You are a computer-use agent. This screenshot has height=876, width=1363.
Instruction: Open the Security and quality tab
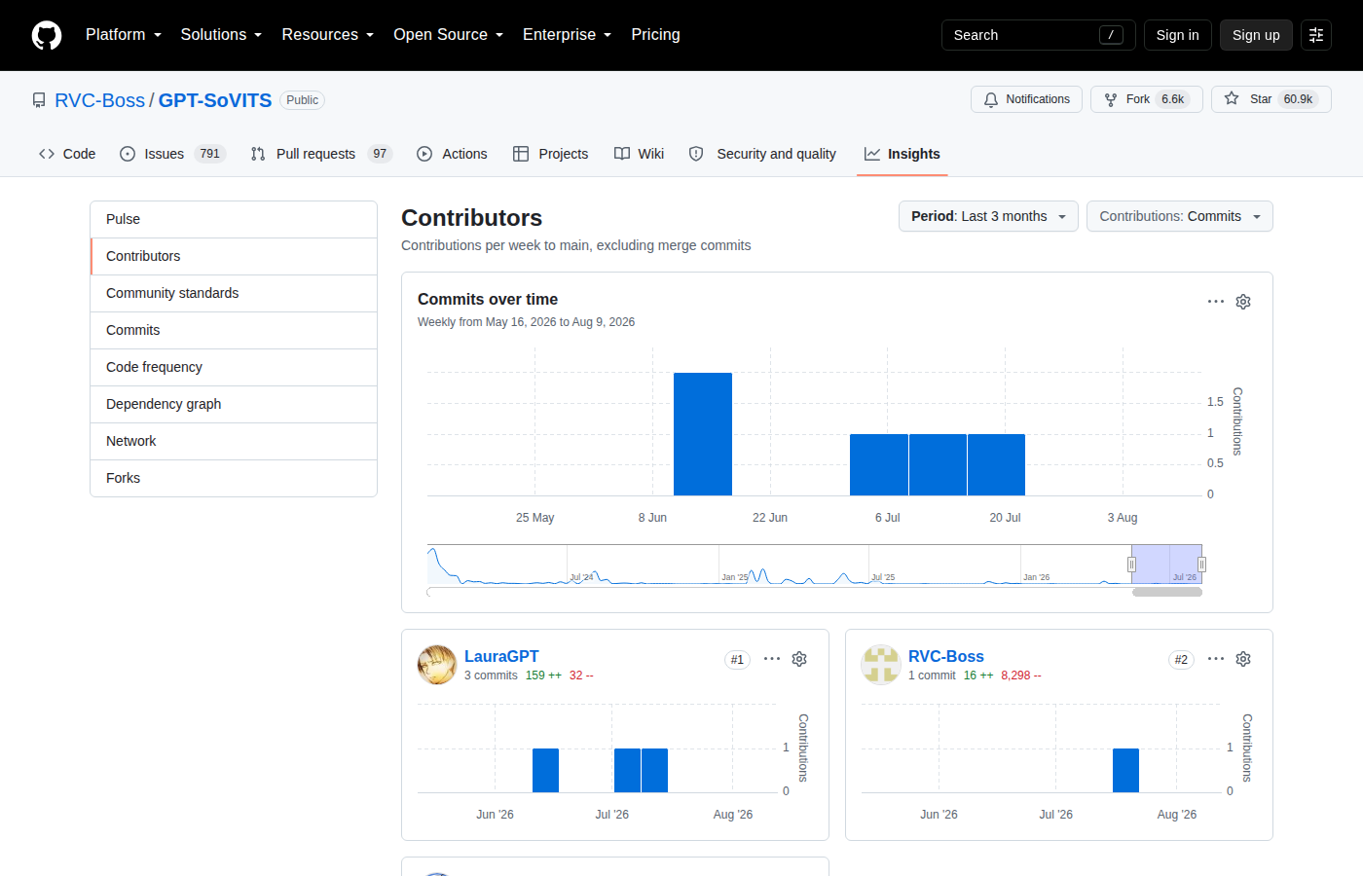(762, 154)
